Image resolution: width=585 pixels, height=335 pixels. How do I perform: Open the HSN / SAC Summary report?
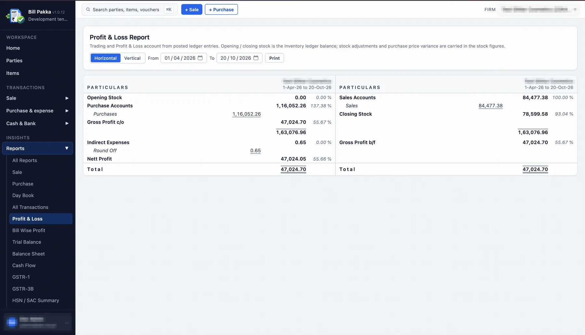click(41, 301)
